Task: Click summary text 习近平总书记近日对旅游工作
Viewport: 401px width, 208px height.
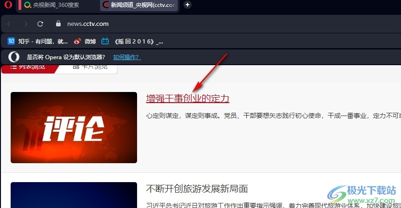Action: coord(274,205)
